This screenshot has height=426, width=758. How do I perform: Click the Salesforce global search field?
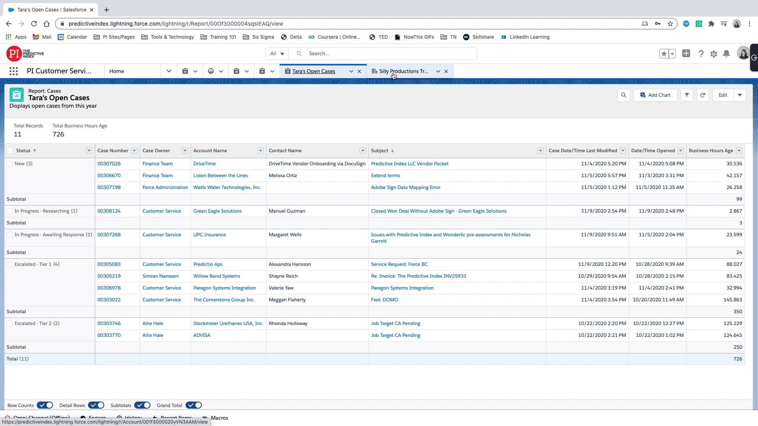click(383, 54)
